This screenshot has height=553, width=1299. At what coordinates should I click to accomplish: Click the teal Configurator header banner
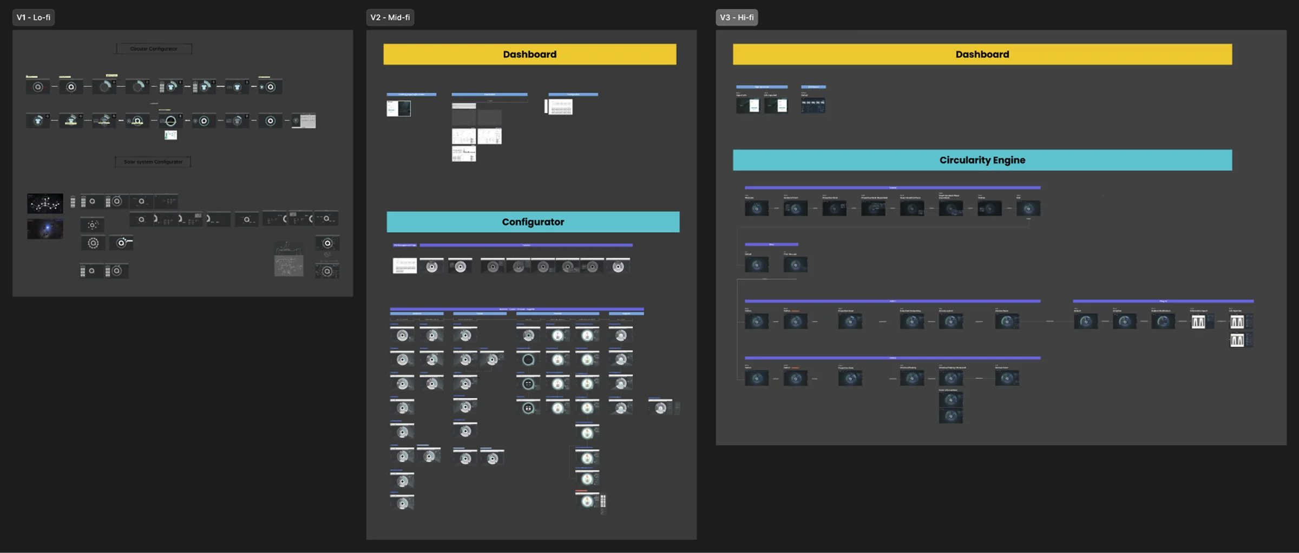pos(533,222)
